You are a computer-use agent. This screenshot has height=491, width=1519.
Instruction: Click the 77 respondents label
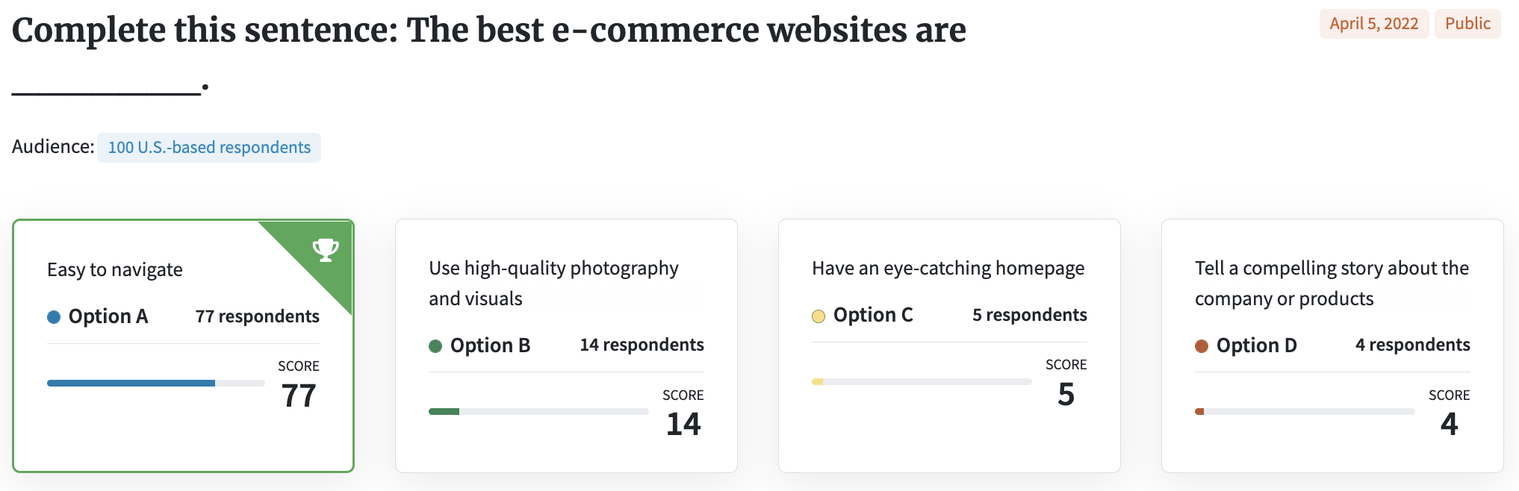click(258, 316)
